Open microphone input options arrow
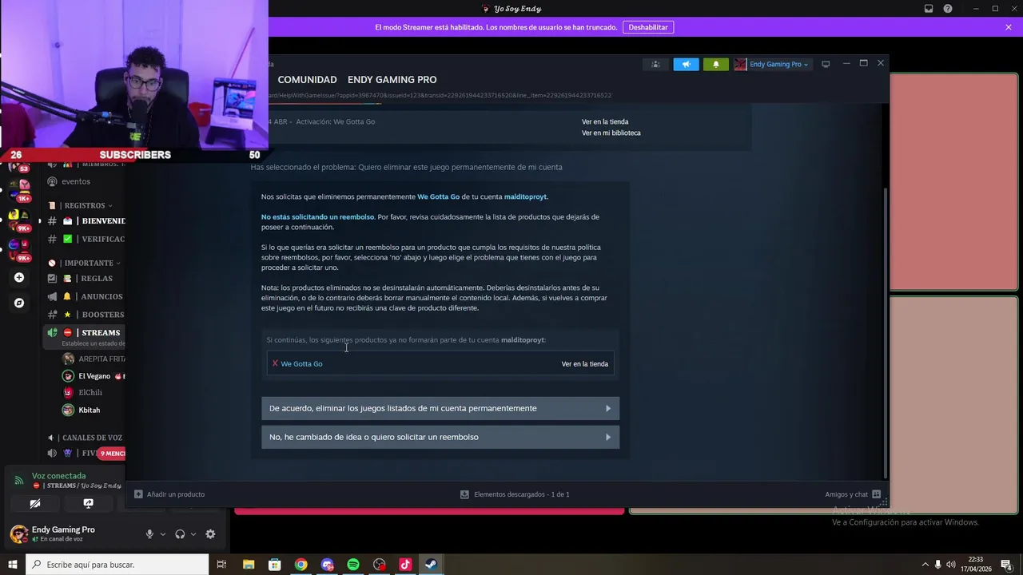This screenshot has height=575, width=1023. coord(163,534)
